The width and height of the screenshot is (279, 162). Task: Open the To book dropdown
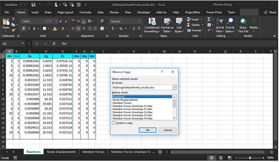[174, 87]
